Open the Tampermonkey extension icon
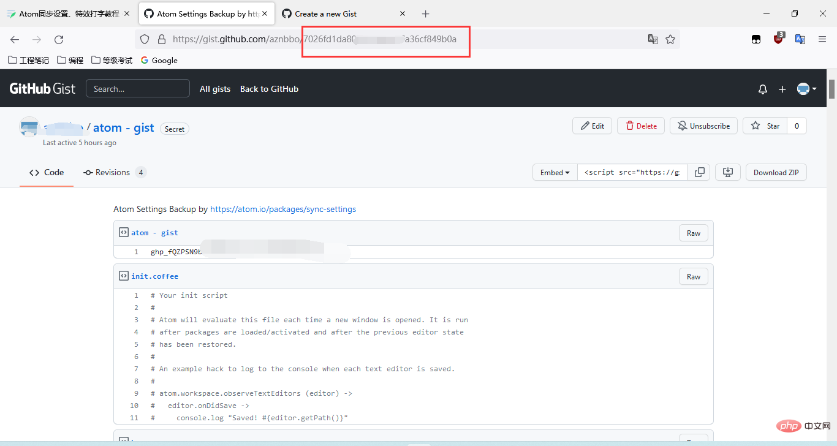The width and height of the screenshot is (837, 446). click(x=757, y=39)
